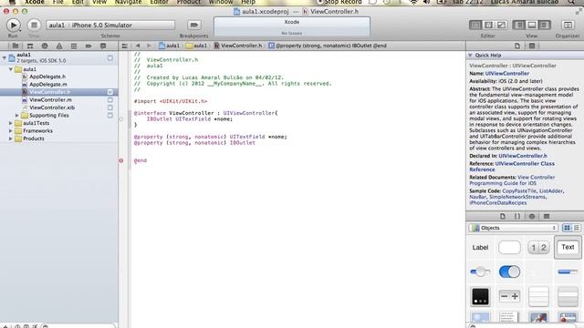Image resolution: width=584 pixels, height=328 pixels.
Task: Open the Window menu
Action: click(221, 2)
